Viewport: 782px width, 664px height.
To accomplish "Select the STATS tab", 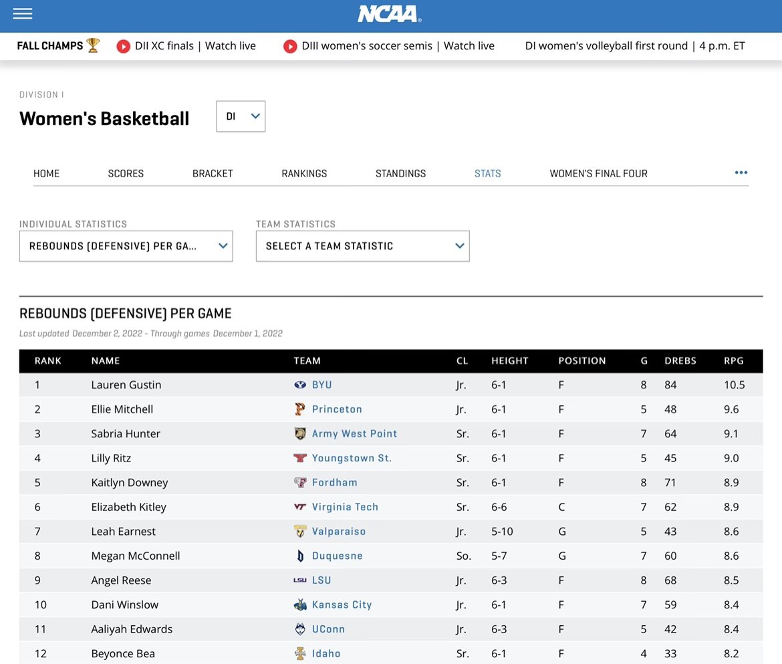I will (x=487, y=174).
